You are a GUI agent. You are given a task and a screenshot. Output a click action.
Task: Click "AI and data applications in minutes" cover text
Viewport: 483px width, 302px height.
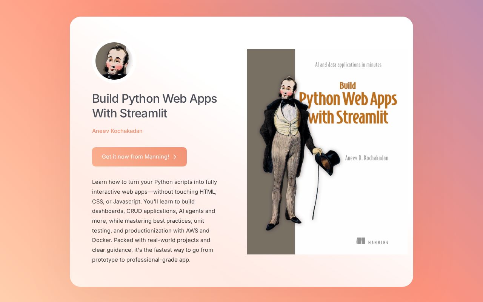(x=348, y=65)
